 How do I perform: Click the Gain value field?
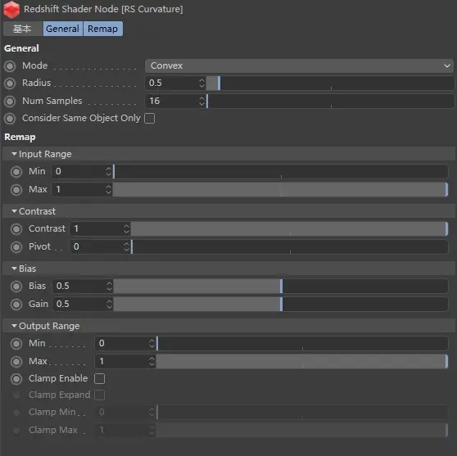click(79, 305)
